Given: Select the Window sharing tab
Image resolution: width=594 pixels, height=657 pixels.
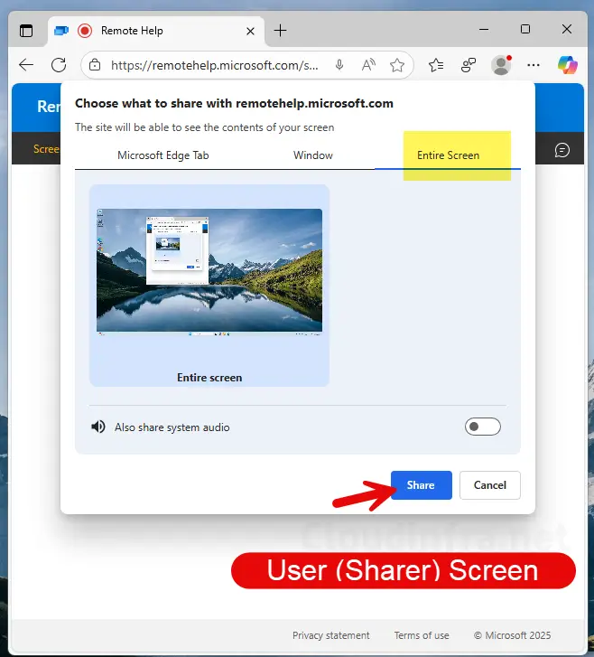Looking at the screenshot, I should click(313, 155).
